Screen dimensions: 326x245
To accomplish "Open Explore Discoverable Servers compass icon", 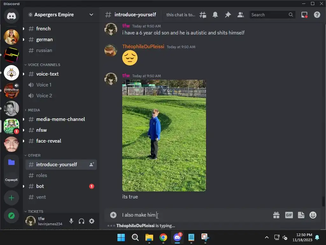I will click(11, 216).
